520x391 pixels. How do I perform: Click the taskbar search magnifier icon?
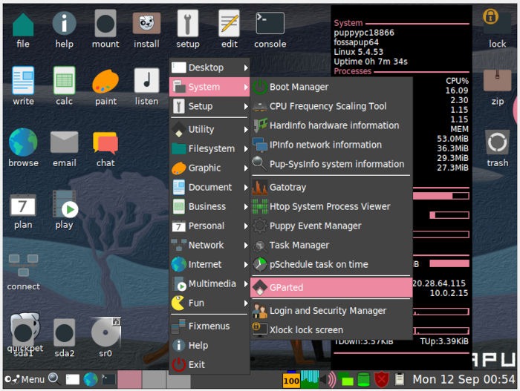tap(53, 378)
